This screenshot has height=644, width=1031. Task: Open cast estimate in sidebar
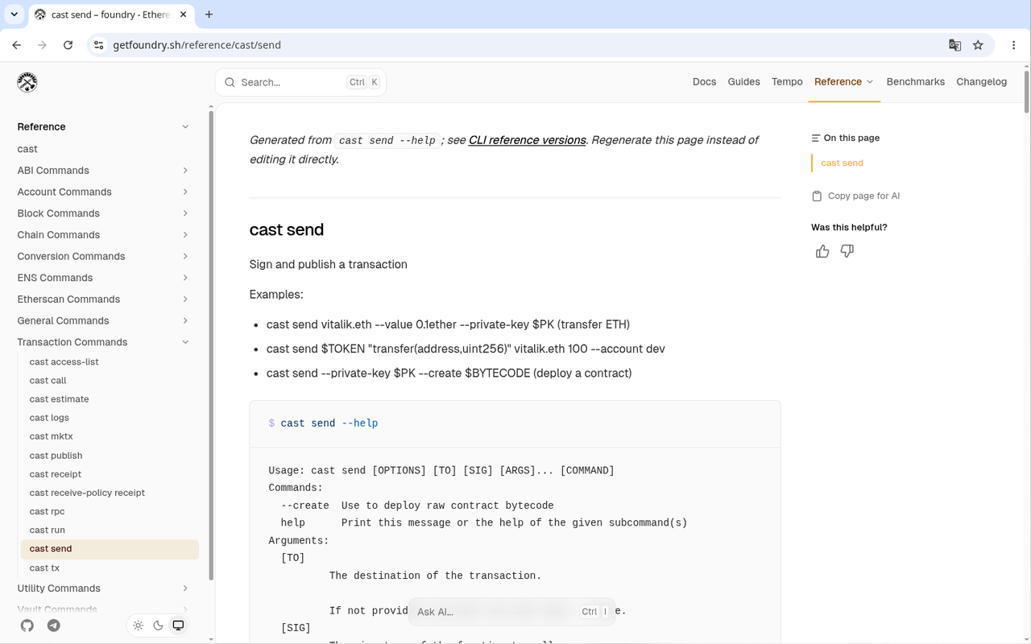pyautogui.click(x=59, y=399)
